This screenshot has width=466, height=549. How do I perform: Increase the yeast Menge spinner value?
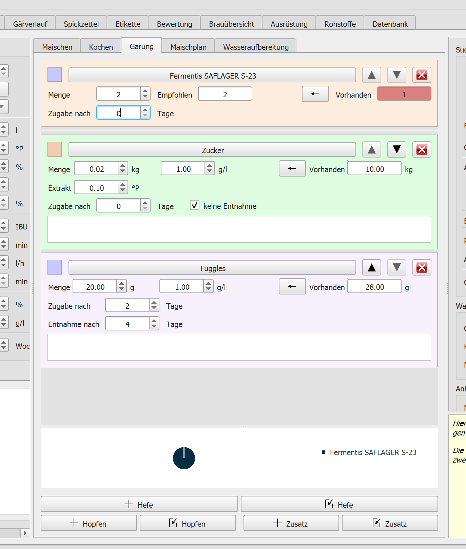click(145, 91)
